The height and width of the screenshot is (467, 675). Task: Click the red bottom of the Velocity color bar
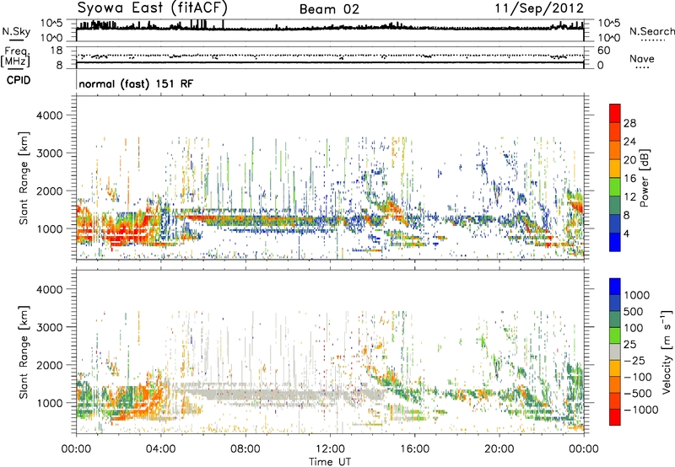pyautogui.click(x=615, y=417)
